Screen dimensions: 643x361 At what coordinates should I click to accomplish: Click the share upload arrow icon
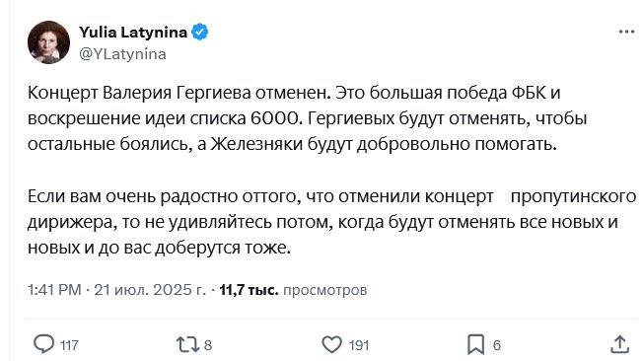pos(619,344)
